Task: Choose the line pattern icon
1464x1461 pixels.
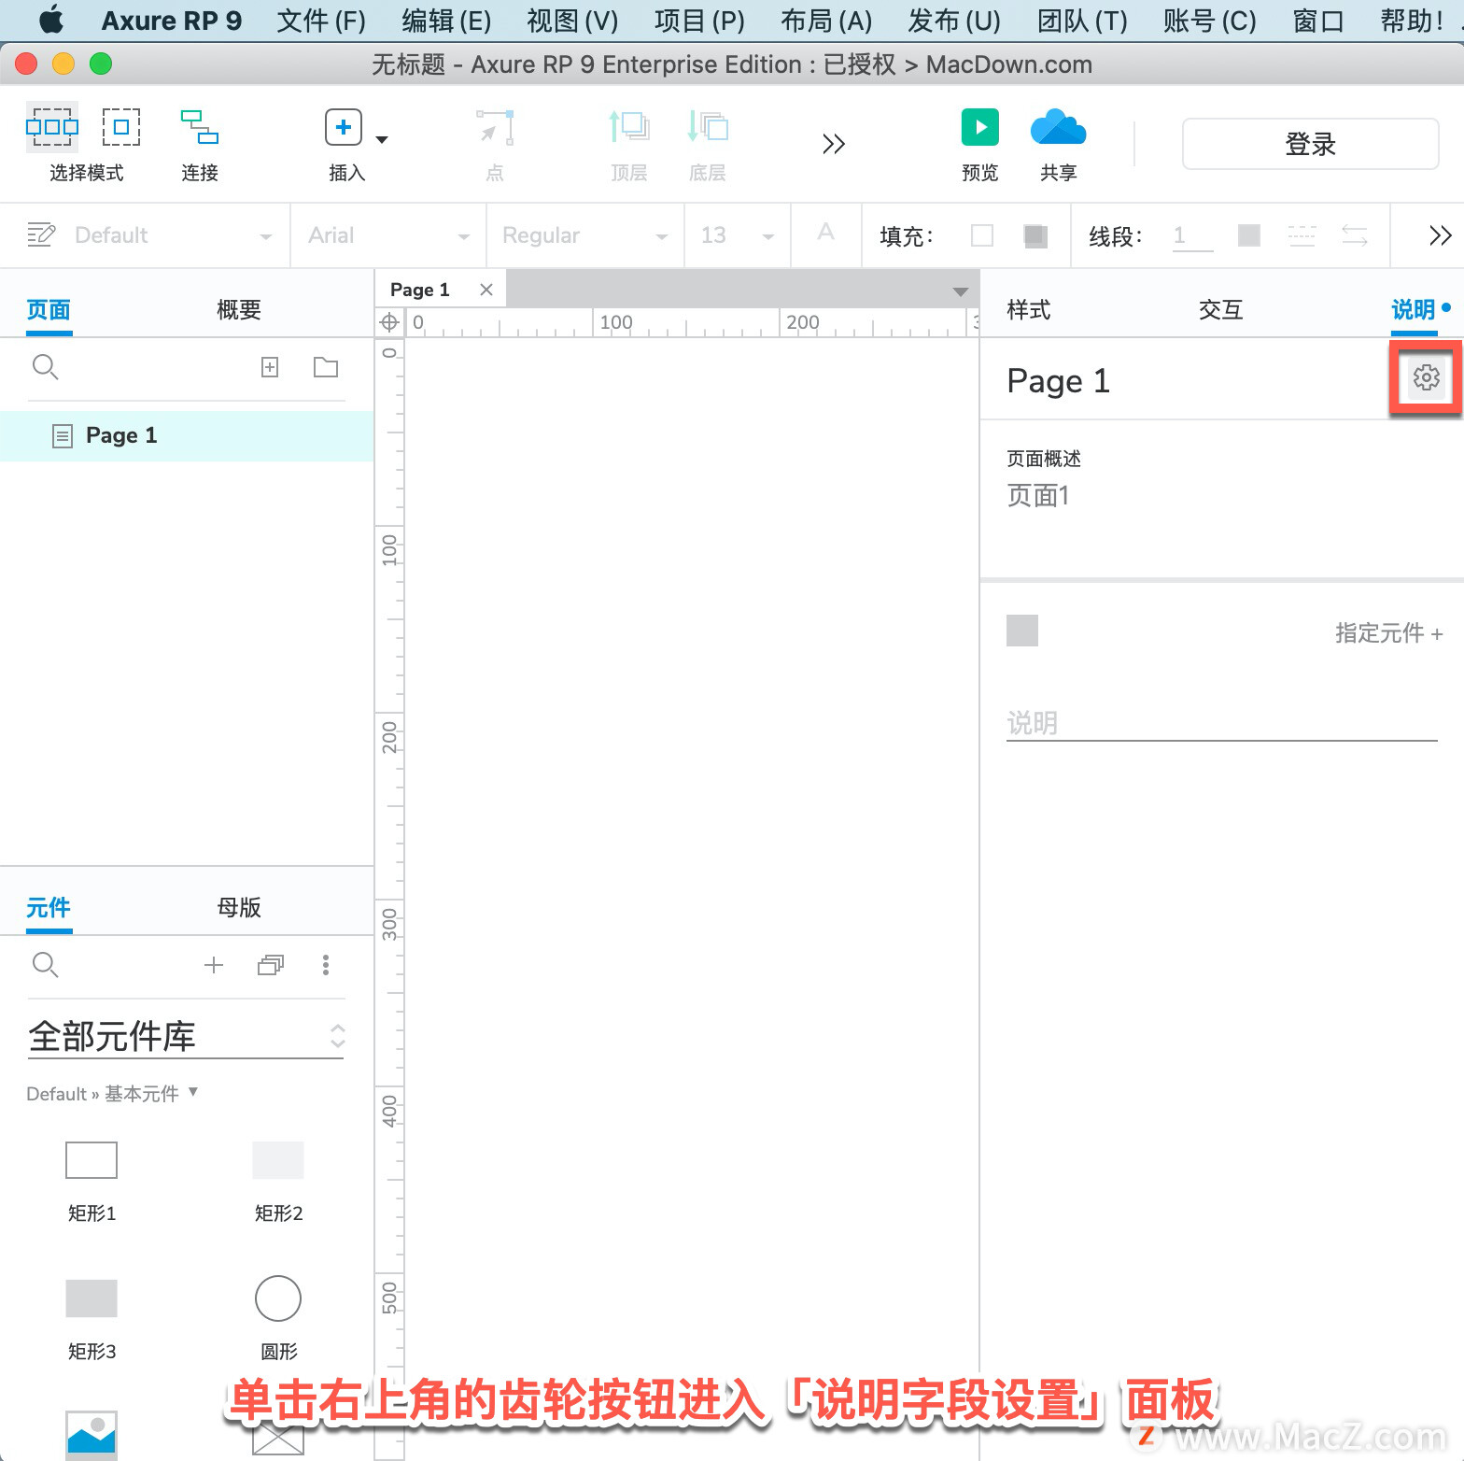Action: tap(1302, 235)
